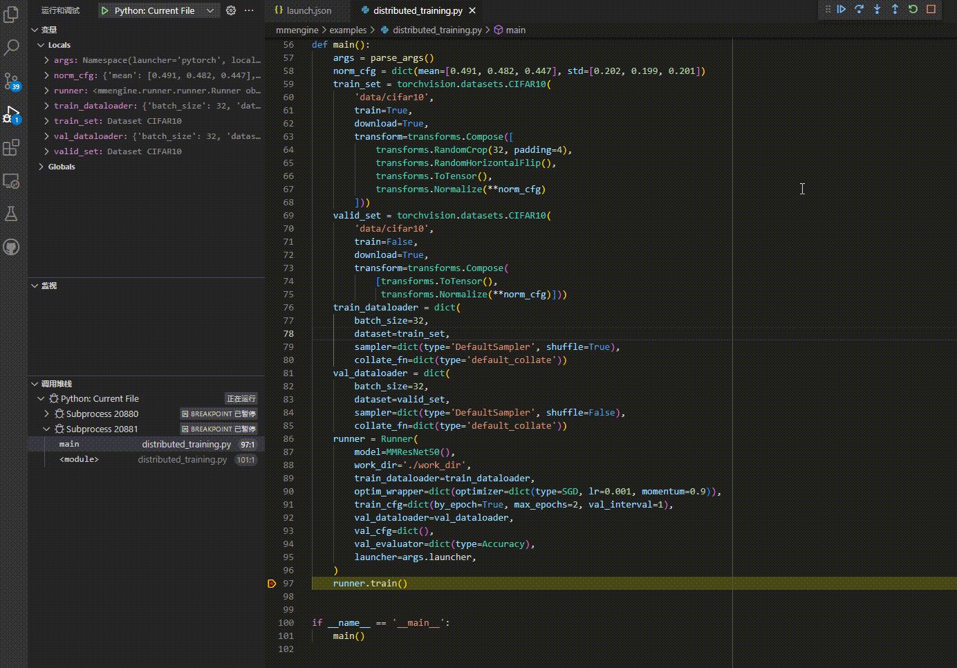The height and width of the screenshot is (668, 957).
Task: Open the Source Control view
Action: point(11,81)
